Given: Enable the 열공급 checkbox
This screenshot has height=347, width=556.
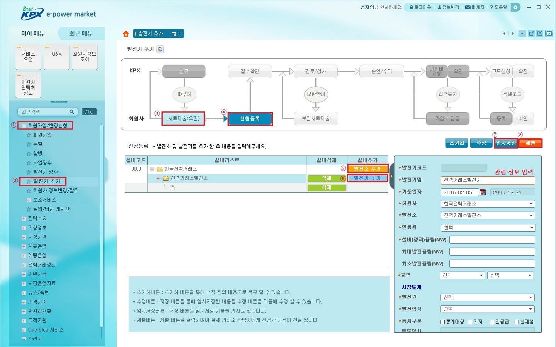Looking at the screenshot, I should pyautogui.click(x=492, y=322).
